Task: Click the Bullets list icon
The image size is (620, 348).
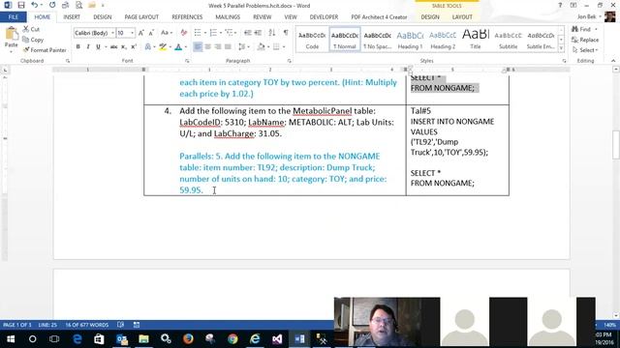Action: 198,33
